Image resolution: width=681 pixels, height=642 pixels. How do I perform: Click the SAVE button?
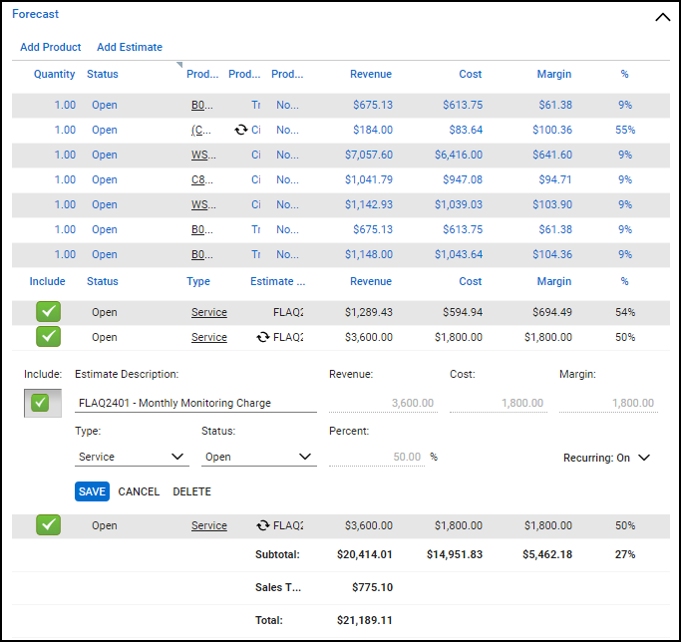pyautogui.click(x=92, y=491)
